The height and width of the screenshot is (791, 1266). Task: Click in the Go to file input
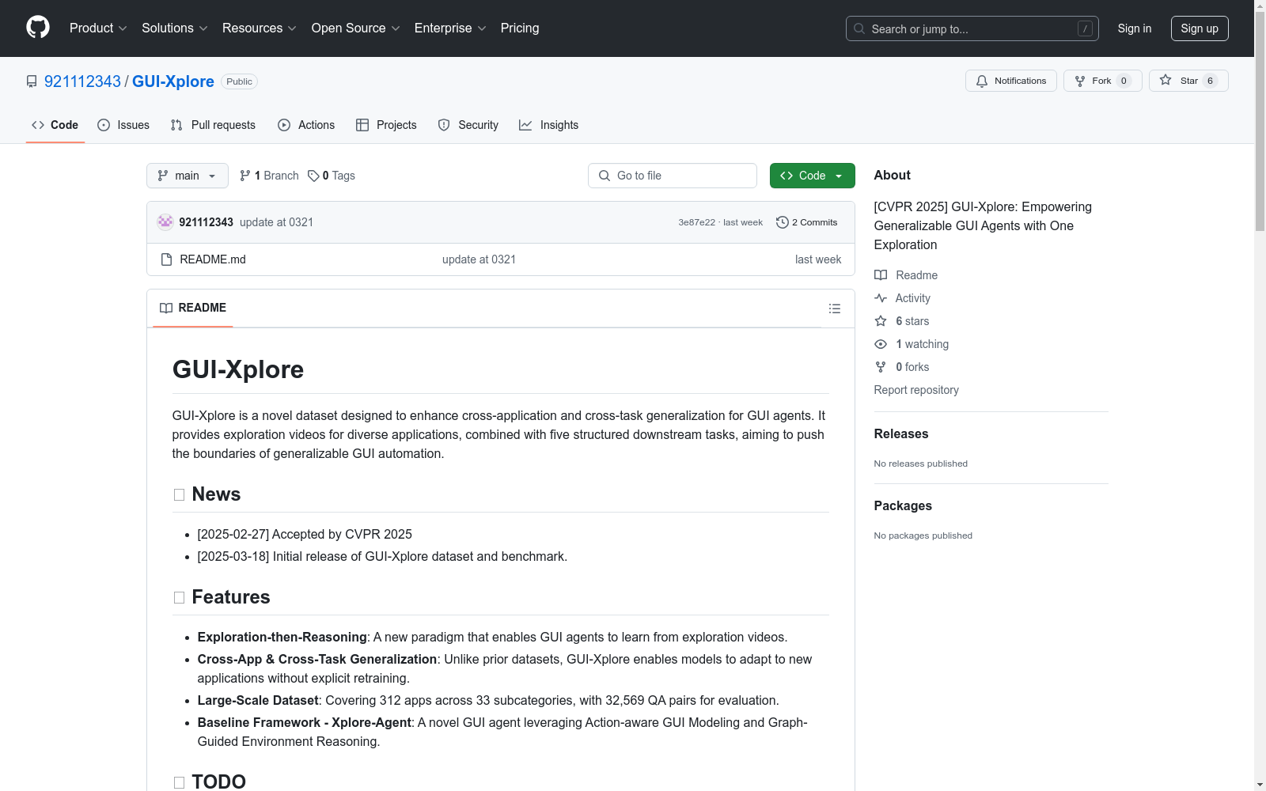point(673,176)
